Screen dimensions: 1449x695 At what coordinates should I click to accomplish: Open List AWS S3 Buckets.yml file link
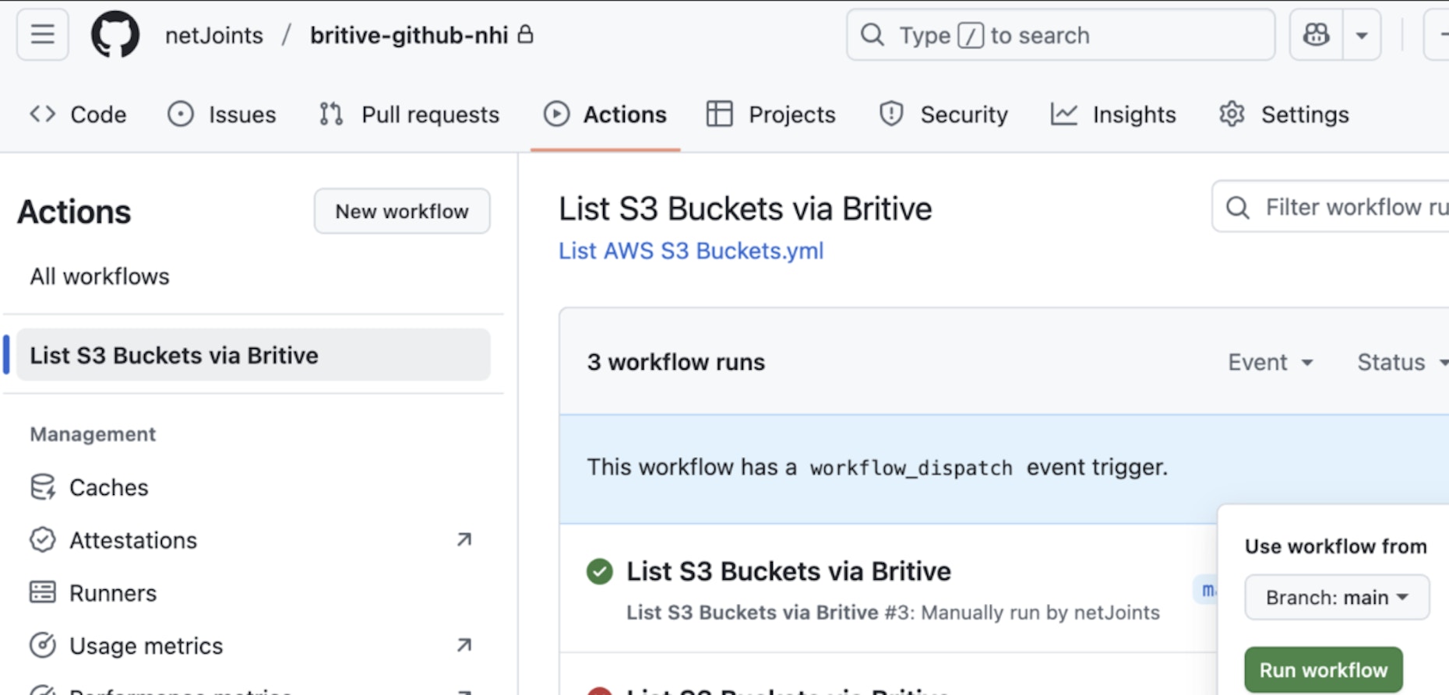click(691, 251)
